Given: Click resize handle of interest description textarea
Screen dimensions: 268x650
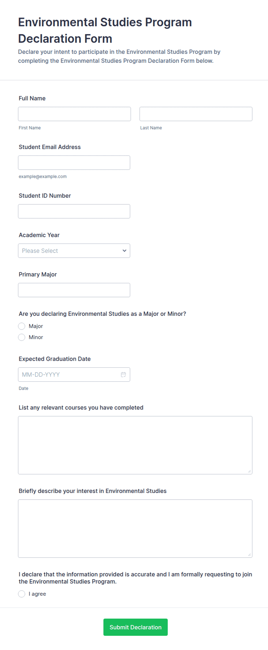Looking at the screenshot, I should pyautogui.click(x=249, y=555).
